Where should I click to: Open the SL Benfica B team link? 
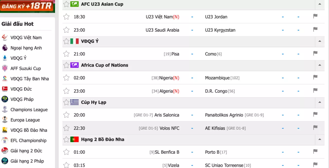coord(167,152)
